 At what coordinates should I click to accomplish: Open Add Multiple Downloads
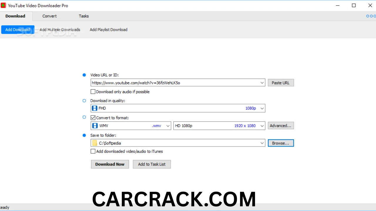click(x=60, y=30)
